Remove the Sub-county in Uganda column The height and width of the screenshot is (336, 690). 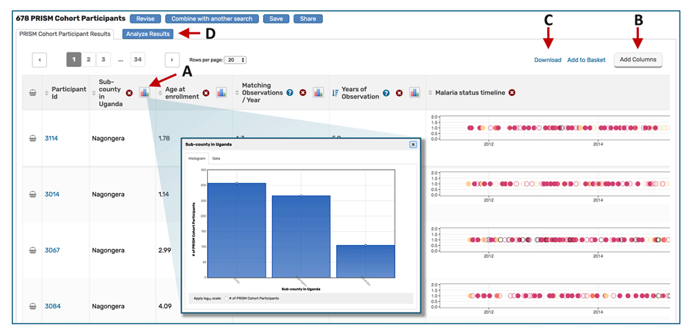coord(129,93)
